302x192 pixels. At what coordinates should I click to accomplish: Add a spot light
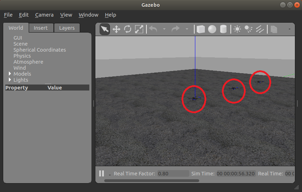(x=248, y=29)
